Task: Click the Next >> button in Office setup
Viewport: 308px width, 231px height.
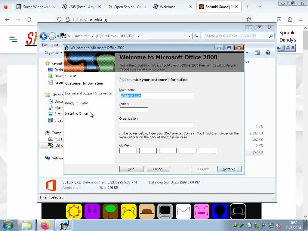Action: coord(229,169)
